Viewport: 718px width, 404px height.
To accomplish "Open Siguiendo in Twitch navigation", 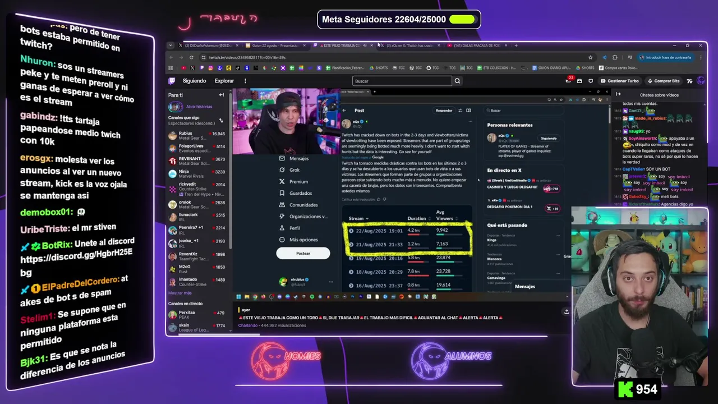I will pyautogui.click(x=194, y=81).
